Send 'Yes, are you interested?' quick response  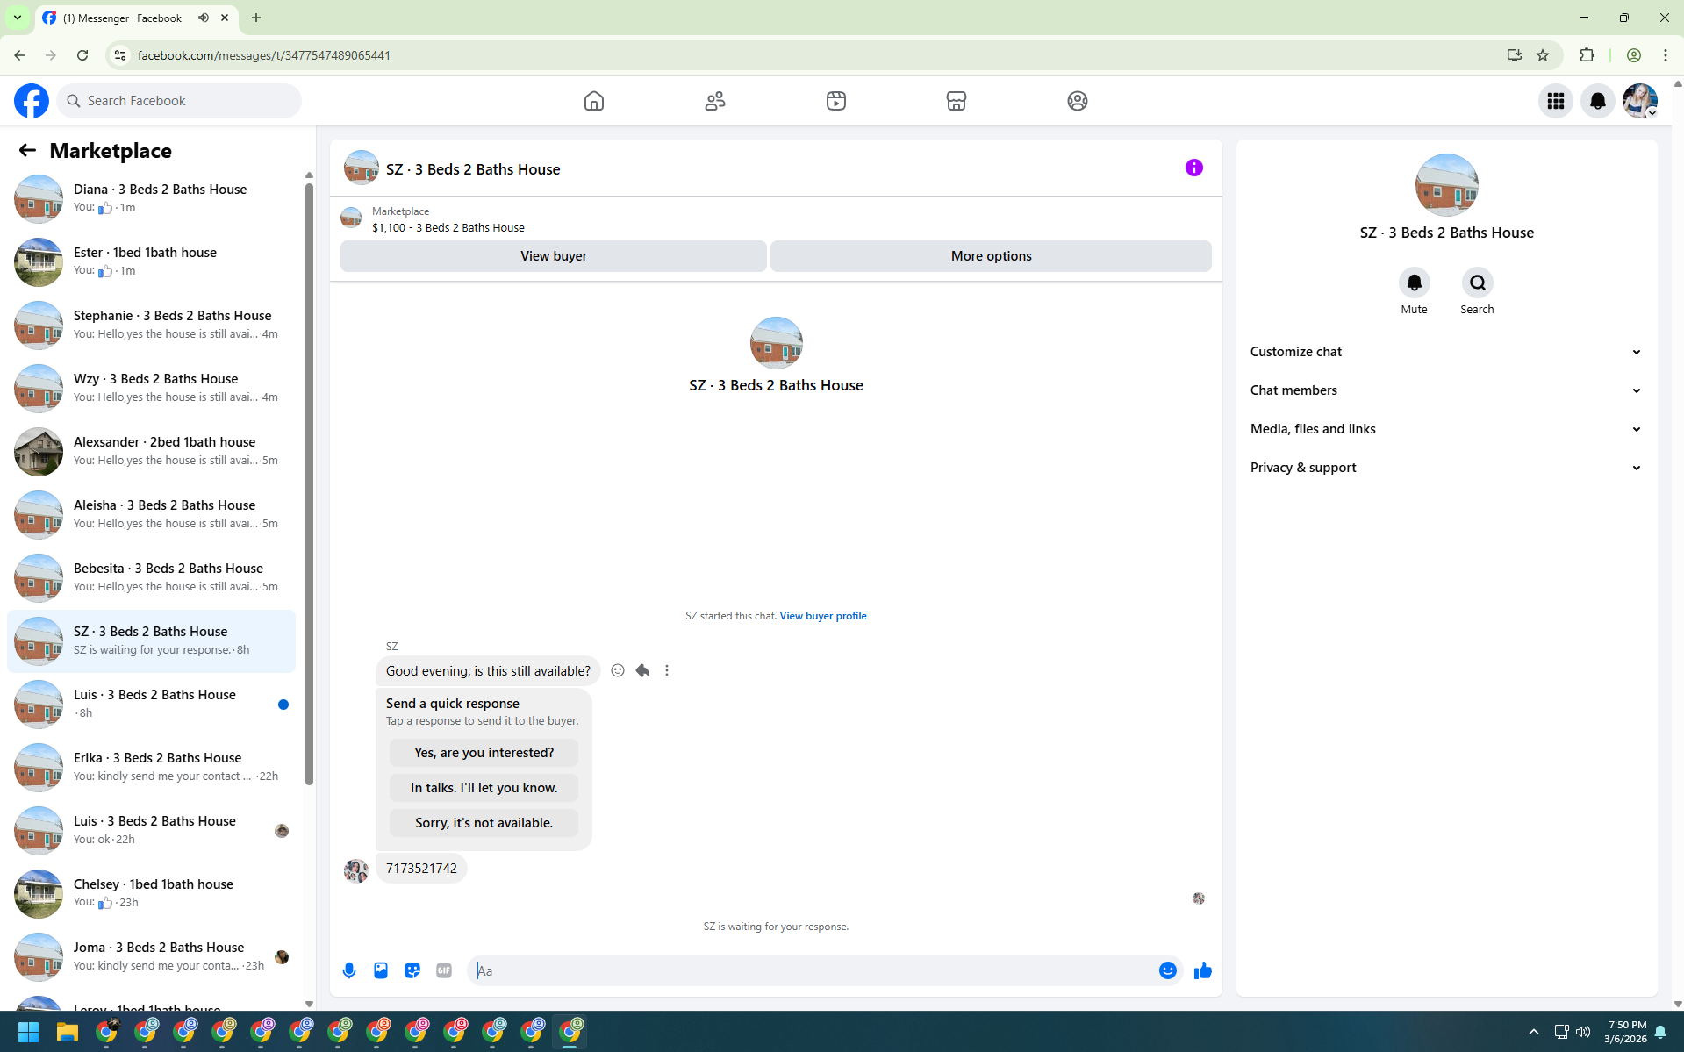484,753
